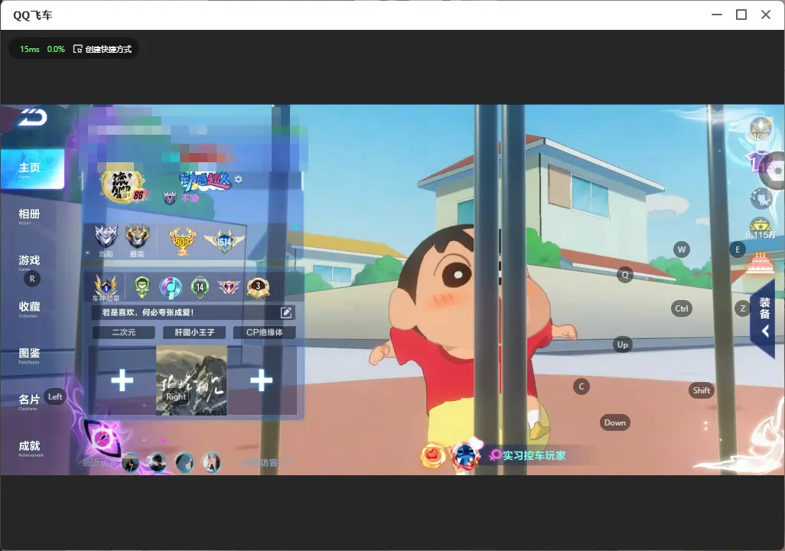Click the purple eye emblem icon

tap(102, 437)
